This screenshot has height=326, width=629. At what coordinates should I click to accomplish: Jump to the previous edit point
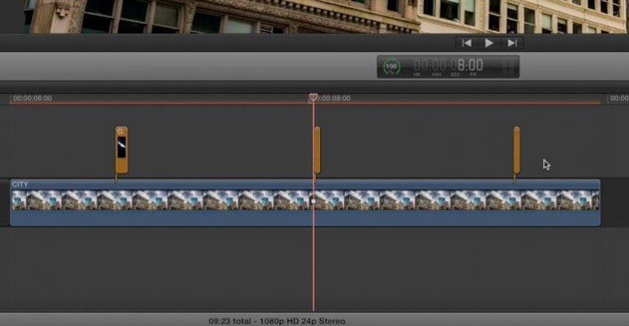click(467, 43)
